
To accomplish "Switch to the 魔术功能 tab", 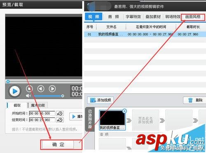I will coord(38,105).
